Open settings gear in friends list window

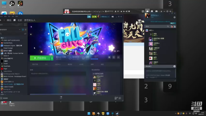pyautogui.click(x=175, y=17)
